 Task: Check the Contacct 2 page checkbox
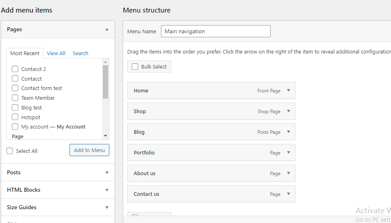[15, 69]
